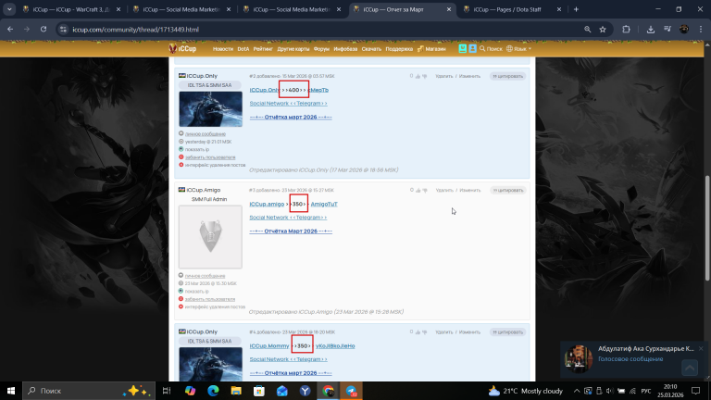The width and height of the screenshot is (711, 400).
Task: Click ICCup.Only avatar image in post #2
Action: 210,109
